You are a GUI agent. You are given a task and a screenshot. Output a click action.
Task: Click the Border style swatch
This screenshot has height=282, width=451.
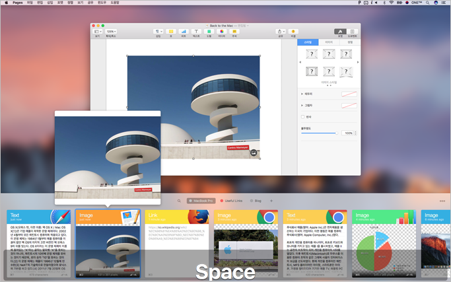(349, 94)
